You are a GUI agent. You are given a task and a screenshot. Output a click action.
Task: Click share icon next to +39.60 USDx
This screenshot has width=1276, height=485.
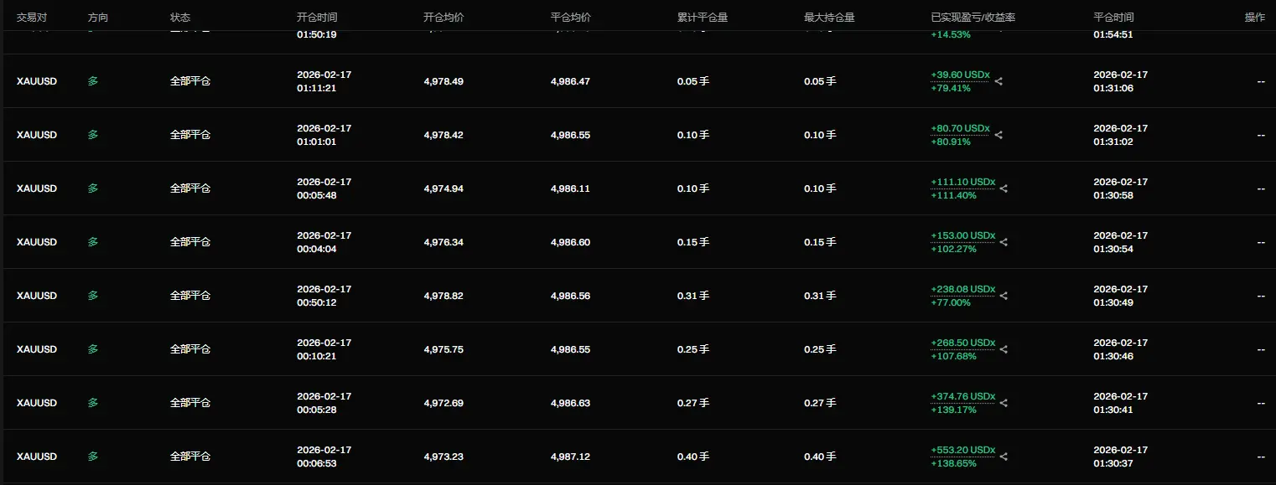[x=998, y=81]
